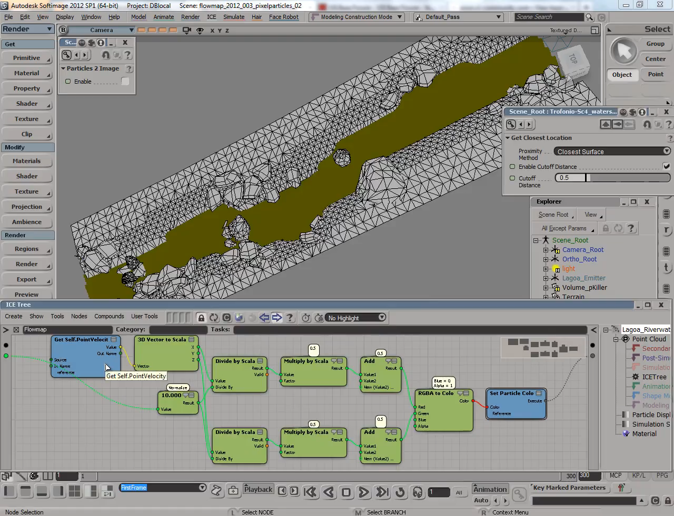
Task: Click the play forward button
Action: 364,492
